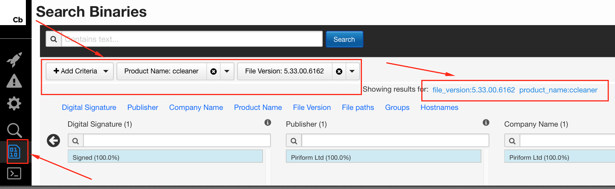Open the Product Name criterion dropdown arrow
This screenshot has height=189, width=615.
(x=227, y=71)
